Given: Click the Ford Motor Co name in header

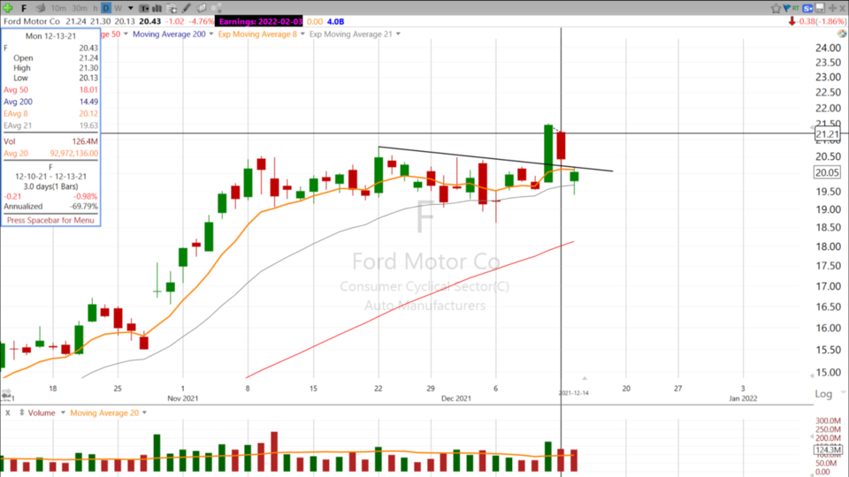Looking at the screenshot, I should point(32,21).
